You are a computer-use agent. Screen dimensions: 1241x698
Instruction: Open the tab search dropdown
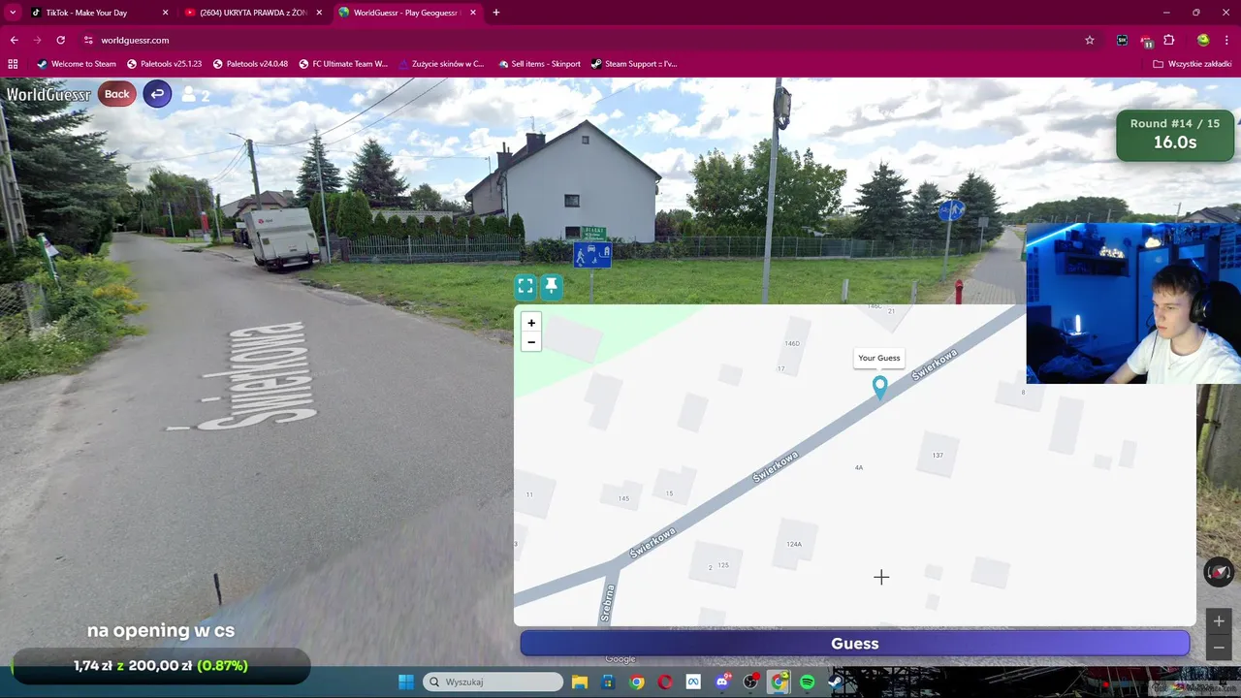tap(13, 13)
